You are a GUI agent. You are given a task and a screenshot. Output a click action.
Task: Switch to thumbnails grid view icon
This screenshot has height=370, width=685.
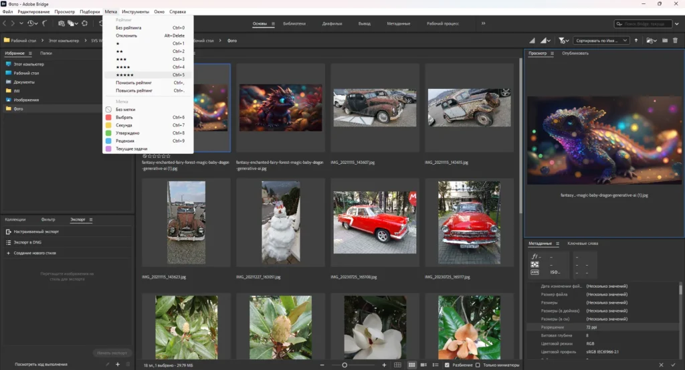411,365
